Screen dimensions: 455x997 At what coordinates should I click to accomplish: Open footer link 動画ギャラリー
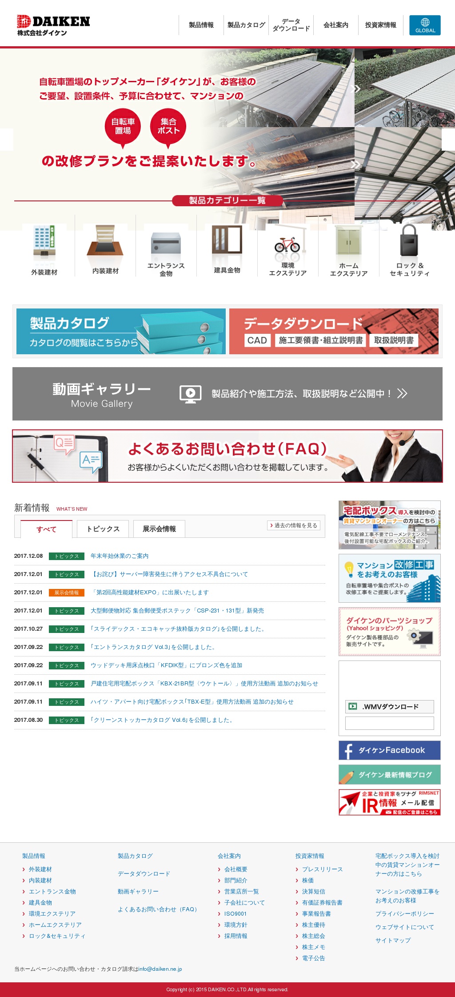click(x=138, y=892)
